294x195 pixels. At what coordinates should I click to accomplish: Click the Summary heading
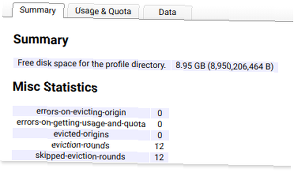pos(41,40)
